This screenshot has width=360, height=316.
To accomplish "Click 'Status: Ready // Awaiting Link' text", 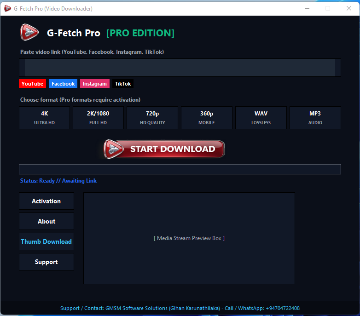I will [58, 181].
